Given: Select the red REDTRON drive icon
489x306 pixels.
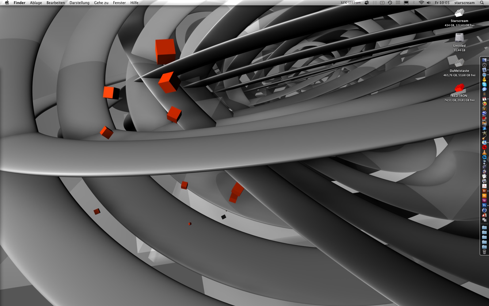Looking at the screenshot, I should click(x=459, y=88).
